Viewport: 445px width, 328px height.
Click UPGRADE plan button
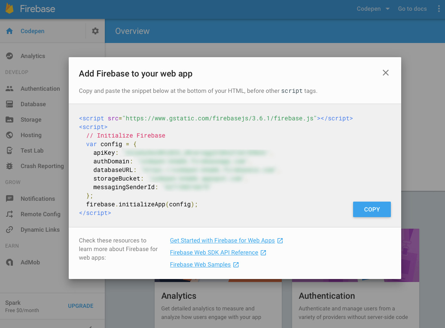[x=81, y=306]
